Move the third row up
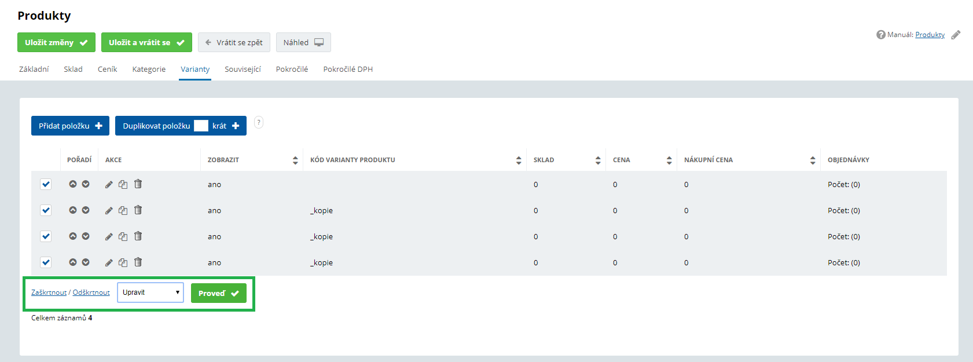Viewport: 973px width, 362px height. point(73,236)
